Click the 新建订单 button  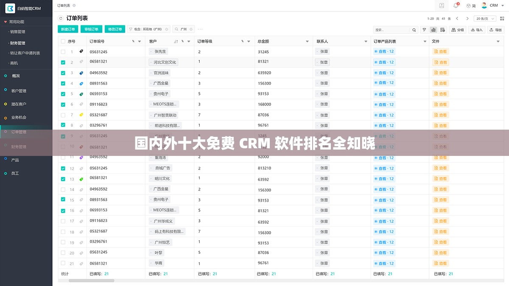pos(68,29)
